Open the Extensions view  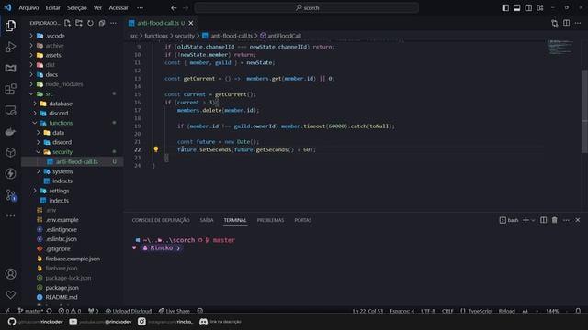(10, 89)
